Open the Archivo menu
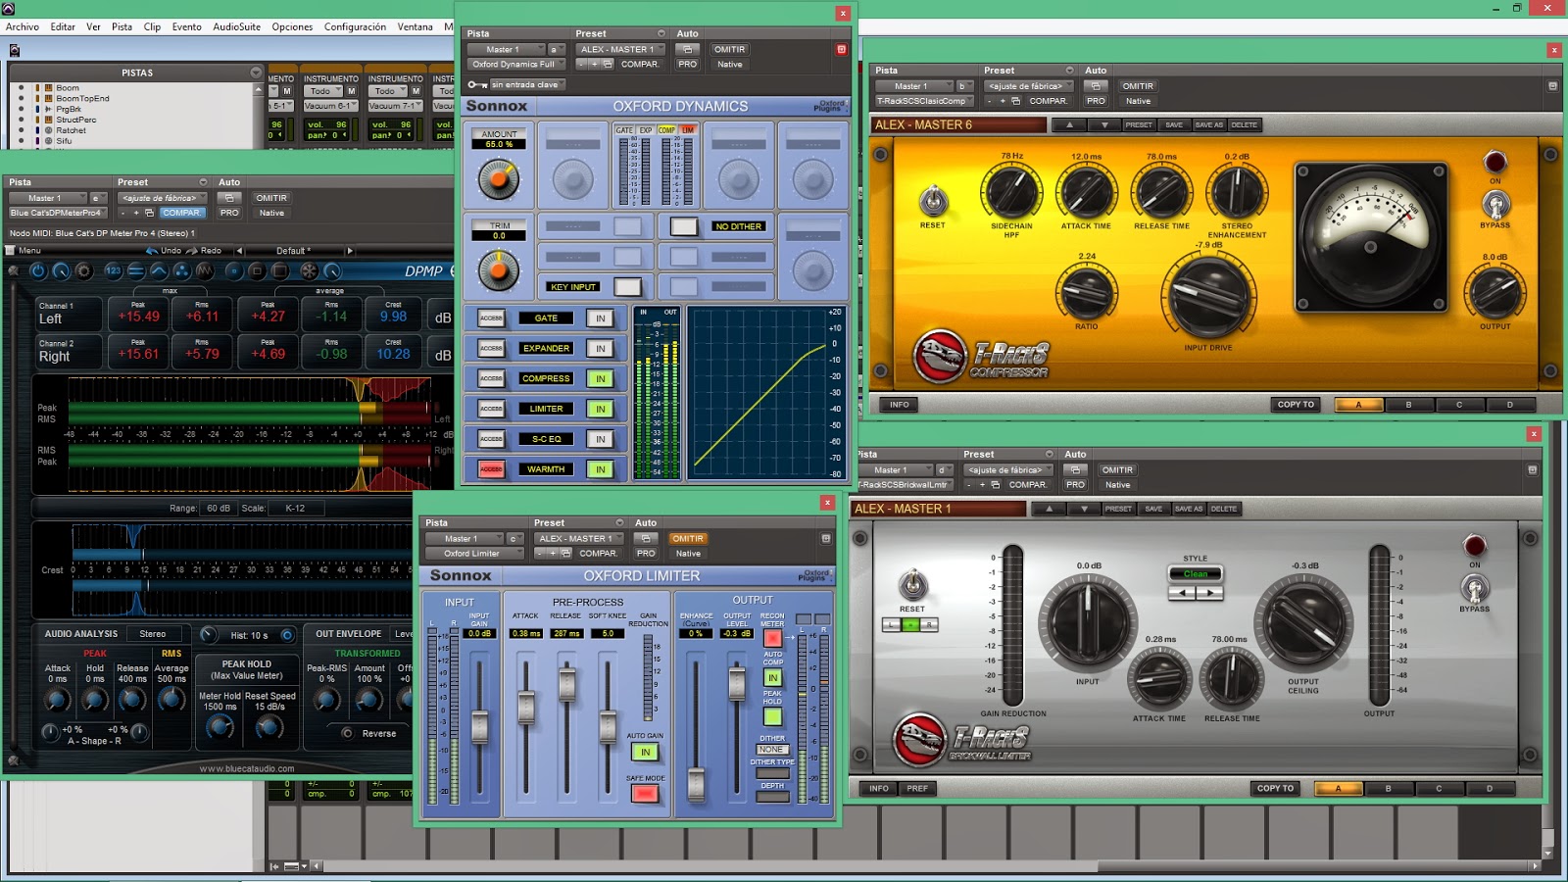The image size is (1568, 882). click(x=23, y=26)
